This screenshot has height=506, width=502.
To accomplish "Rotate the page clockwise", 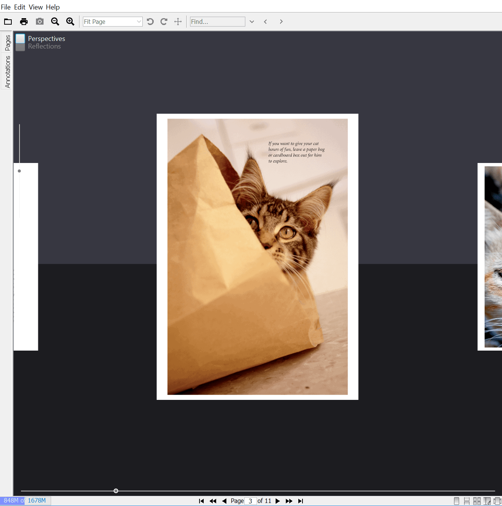I will pos(164,22).
